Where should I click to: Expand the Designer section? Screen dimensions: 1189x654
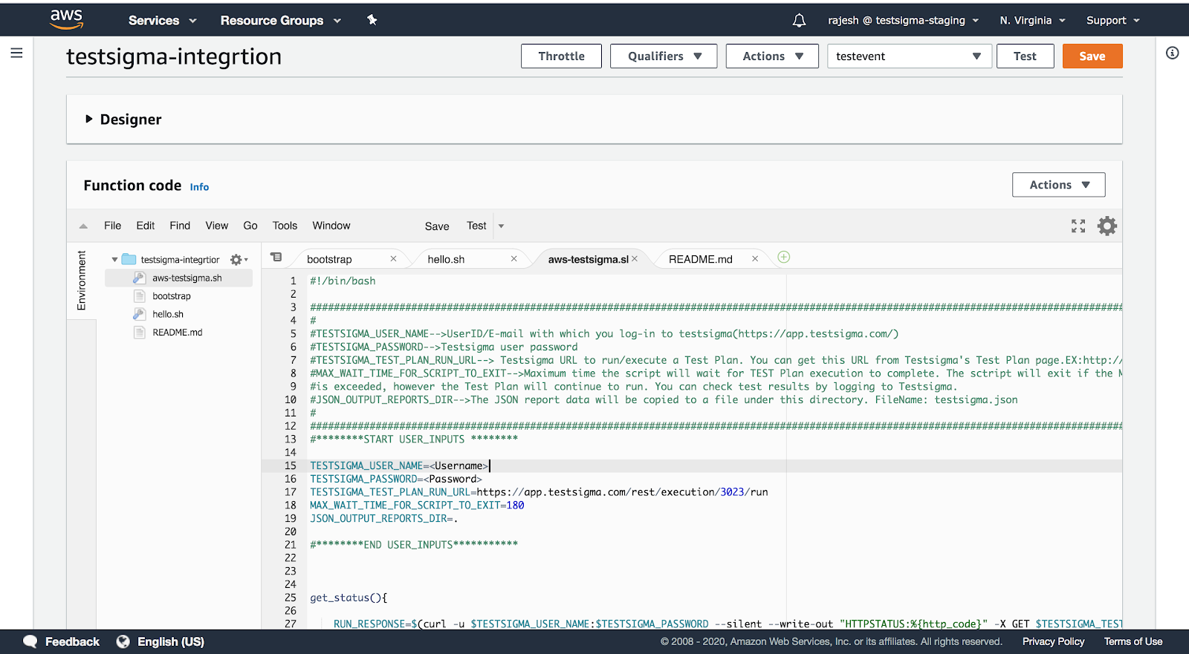point(123,120)
